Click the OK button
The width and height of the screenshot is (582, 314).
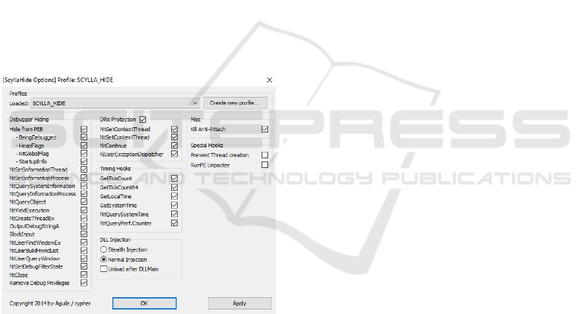[x=144, y=303]
